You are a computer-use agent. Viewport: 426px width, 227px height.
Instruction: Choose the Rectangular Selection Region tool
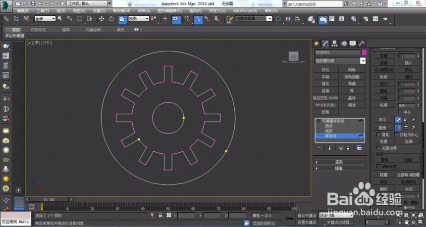(80, 19)
